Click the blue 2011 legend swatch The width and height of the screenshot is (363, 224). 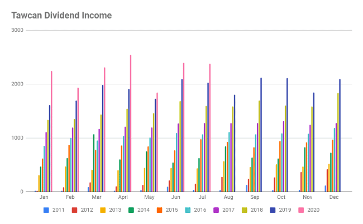pos(46,211)
